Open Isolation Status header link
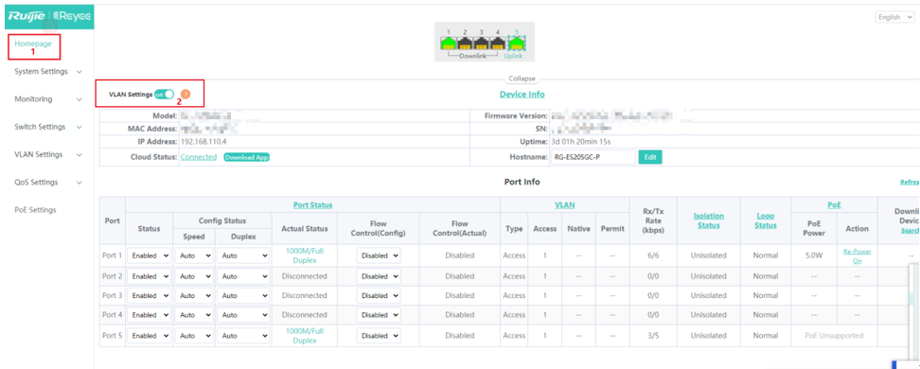This screenshot has width=920, height=369. click(708, 220)
